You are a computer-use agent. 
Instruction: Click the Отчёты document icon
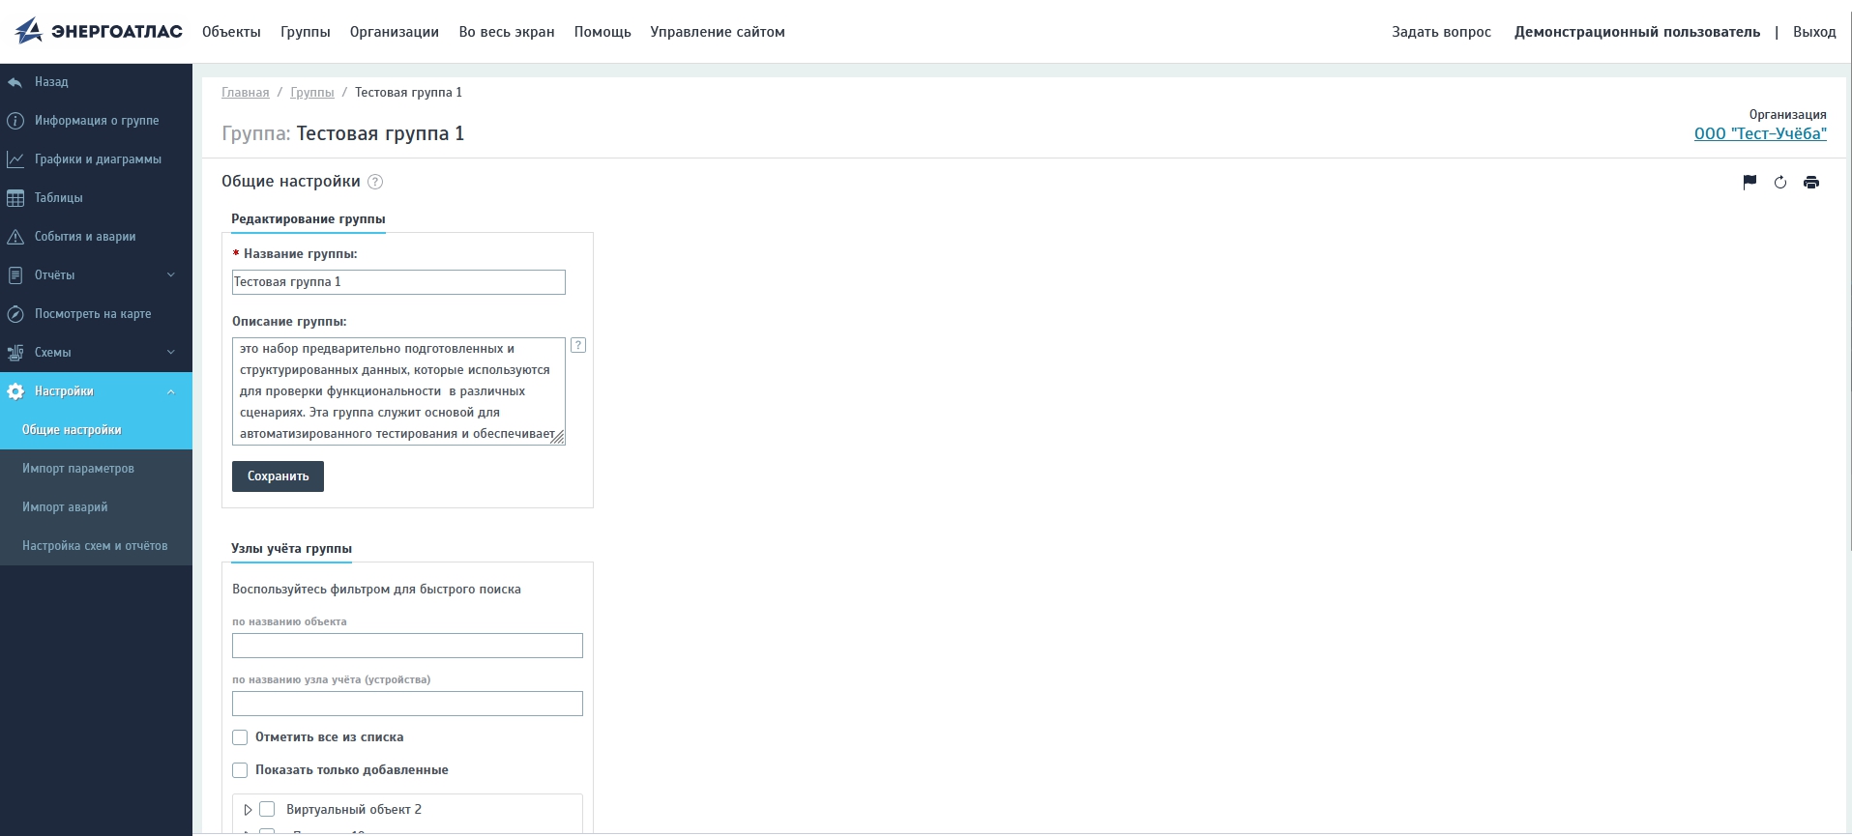[15, 275]
